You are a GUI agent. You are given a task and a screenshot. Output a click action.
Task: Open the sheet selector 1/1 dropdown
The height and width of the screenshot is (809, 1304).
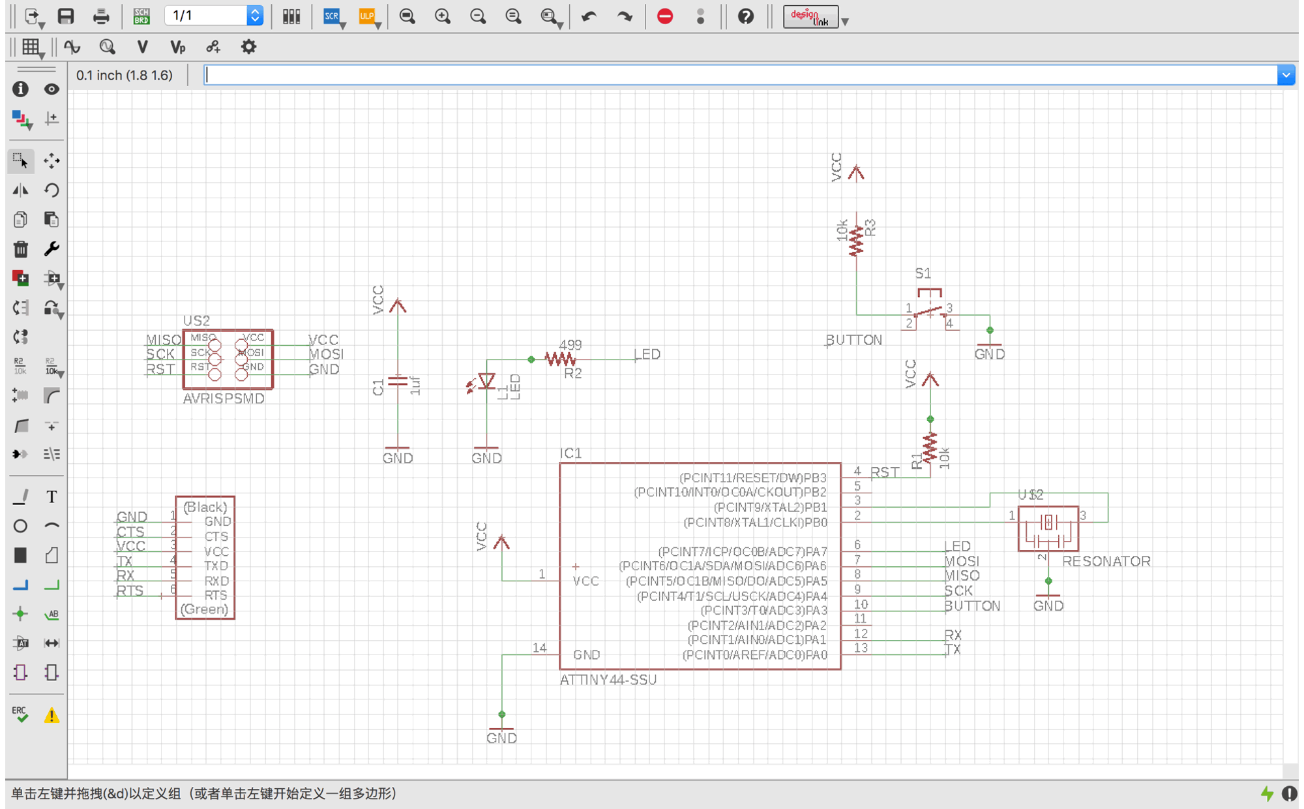click(x=255, y=16)
